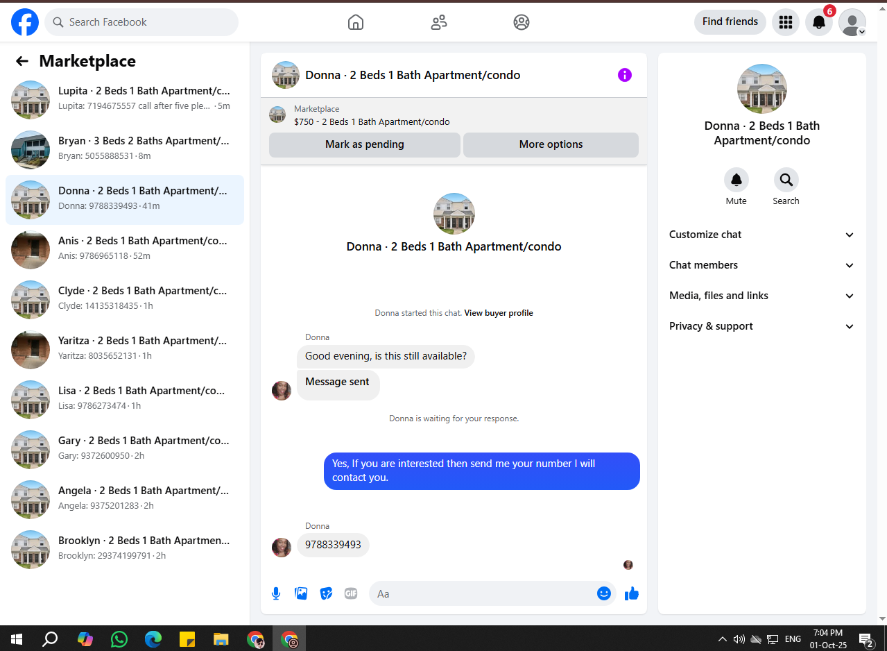
Task: Attach a photo file icon
Action: [x=301, y=593]
